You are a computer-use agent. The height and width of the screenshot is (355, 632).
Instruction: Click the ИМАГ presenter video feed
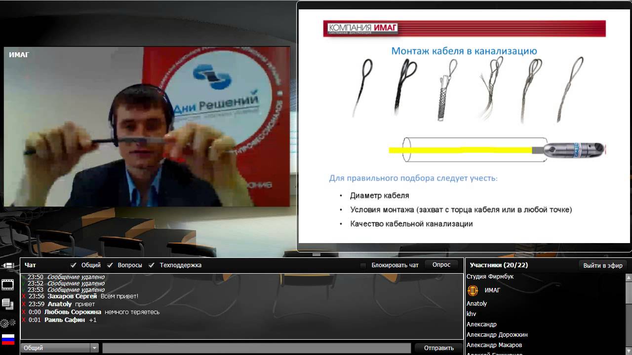[x=147, y=127]
